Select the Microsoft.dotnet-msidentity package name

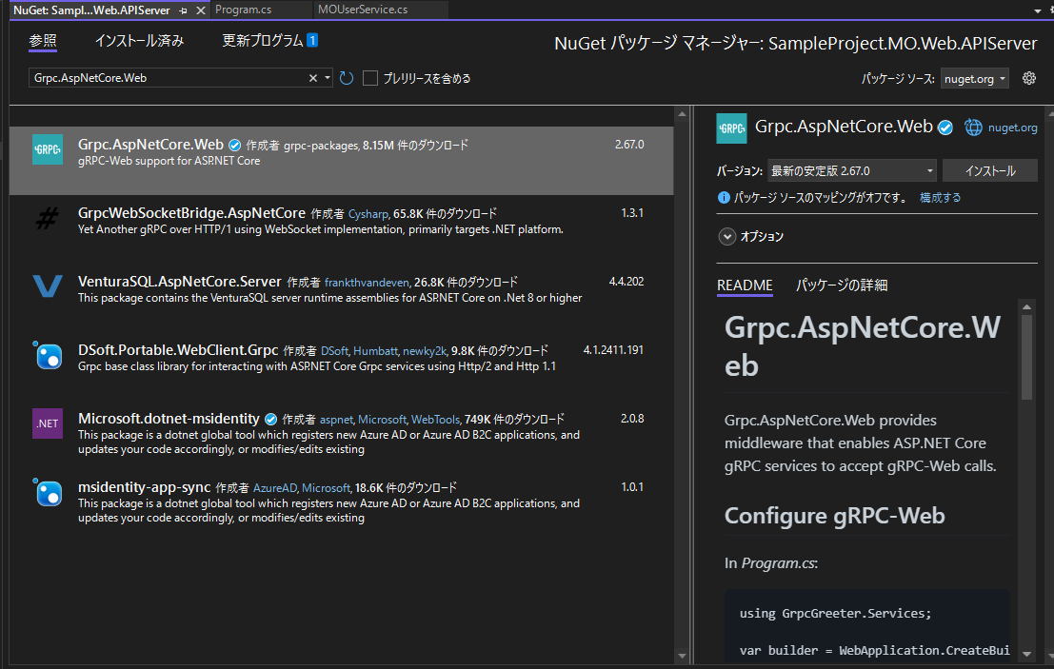point(169,419)
